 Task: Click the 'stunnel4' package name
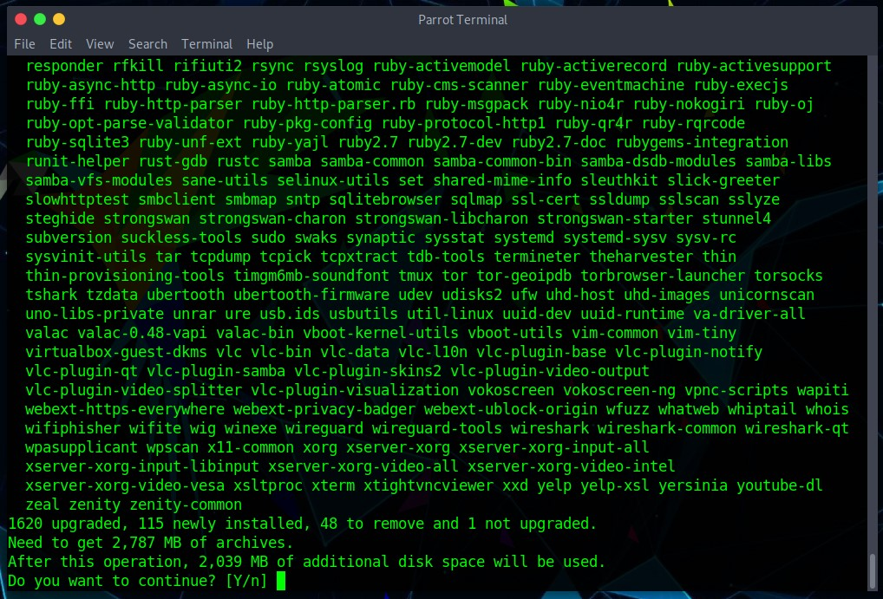pos(736,218)
